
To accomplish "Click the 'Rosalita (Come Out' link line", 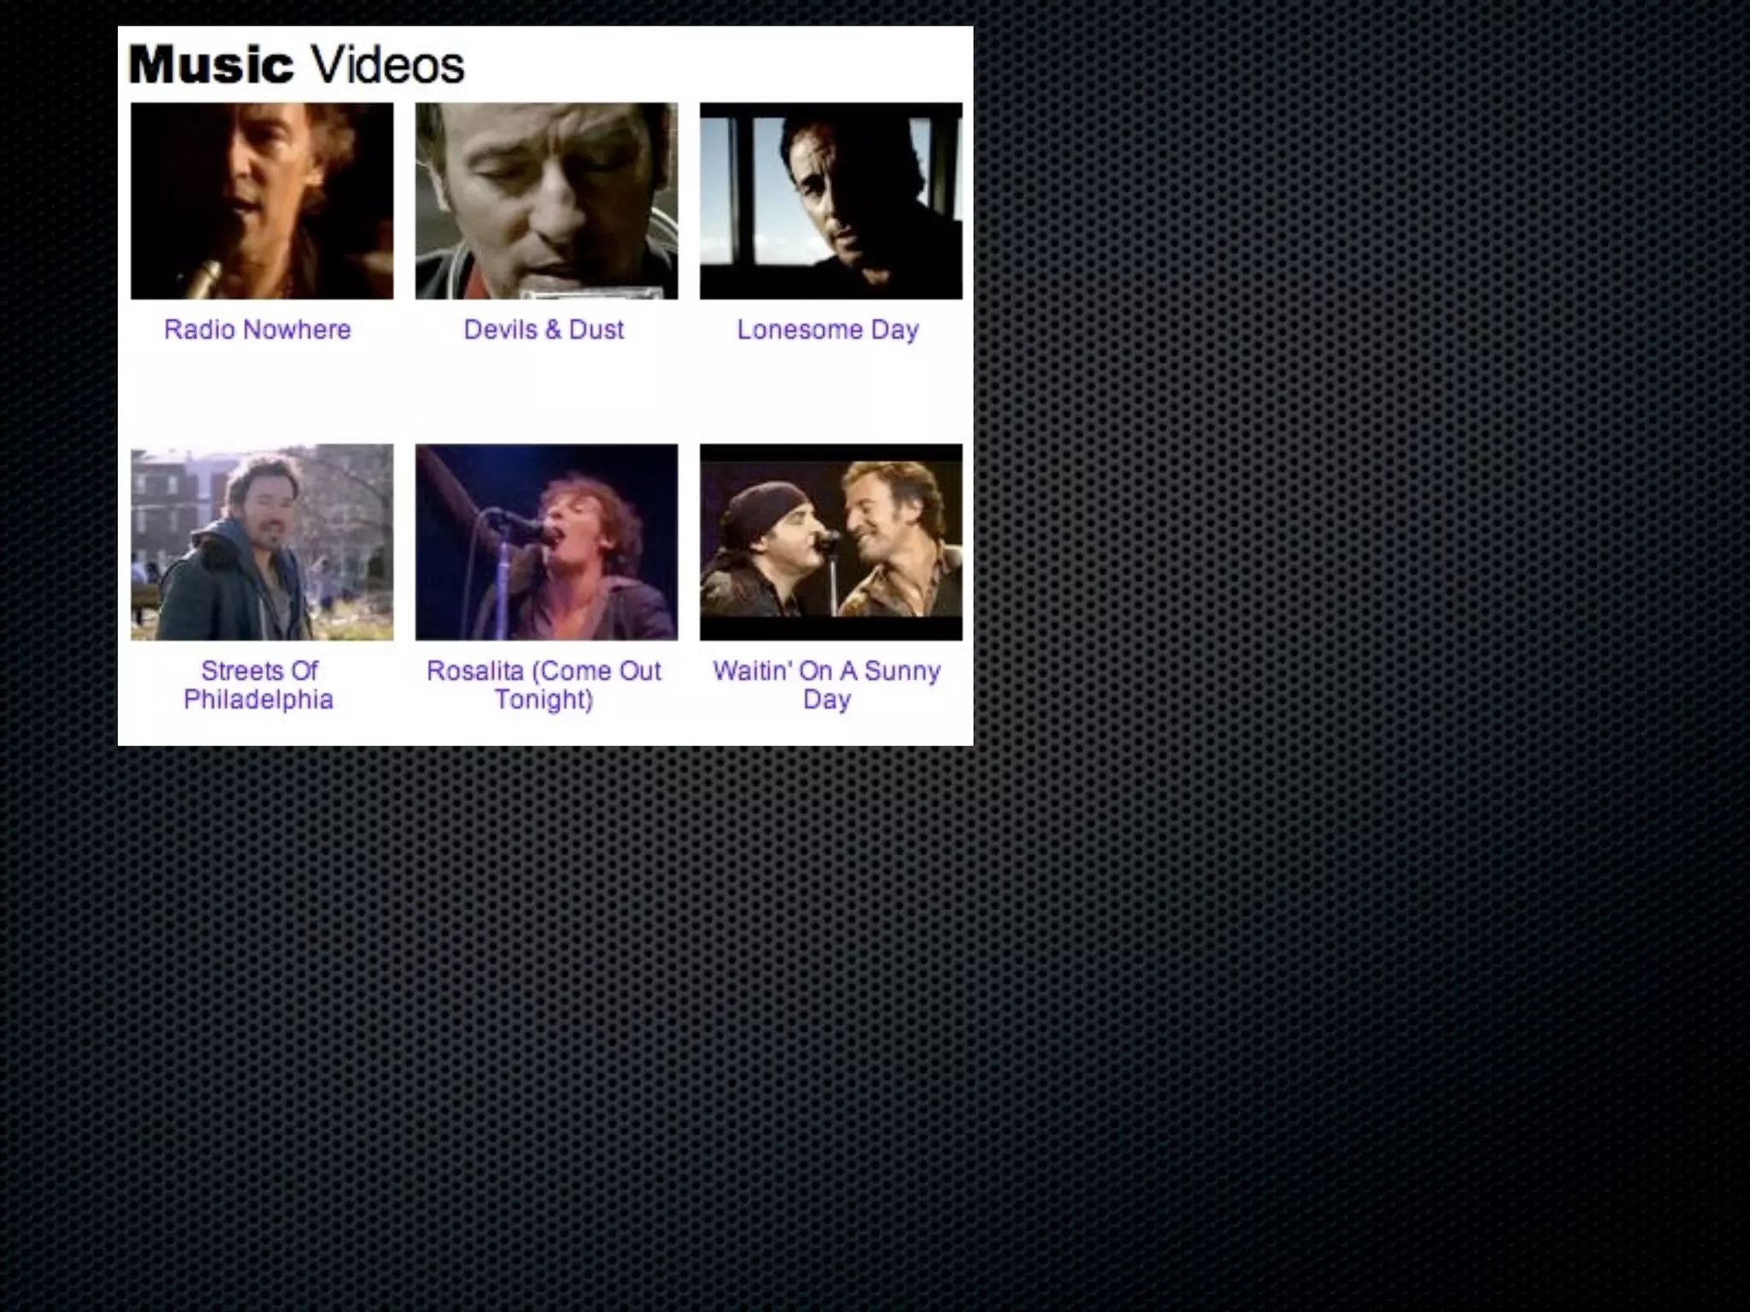I will [x=543, y=671].
